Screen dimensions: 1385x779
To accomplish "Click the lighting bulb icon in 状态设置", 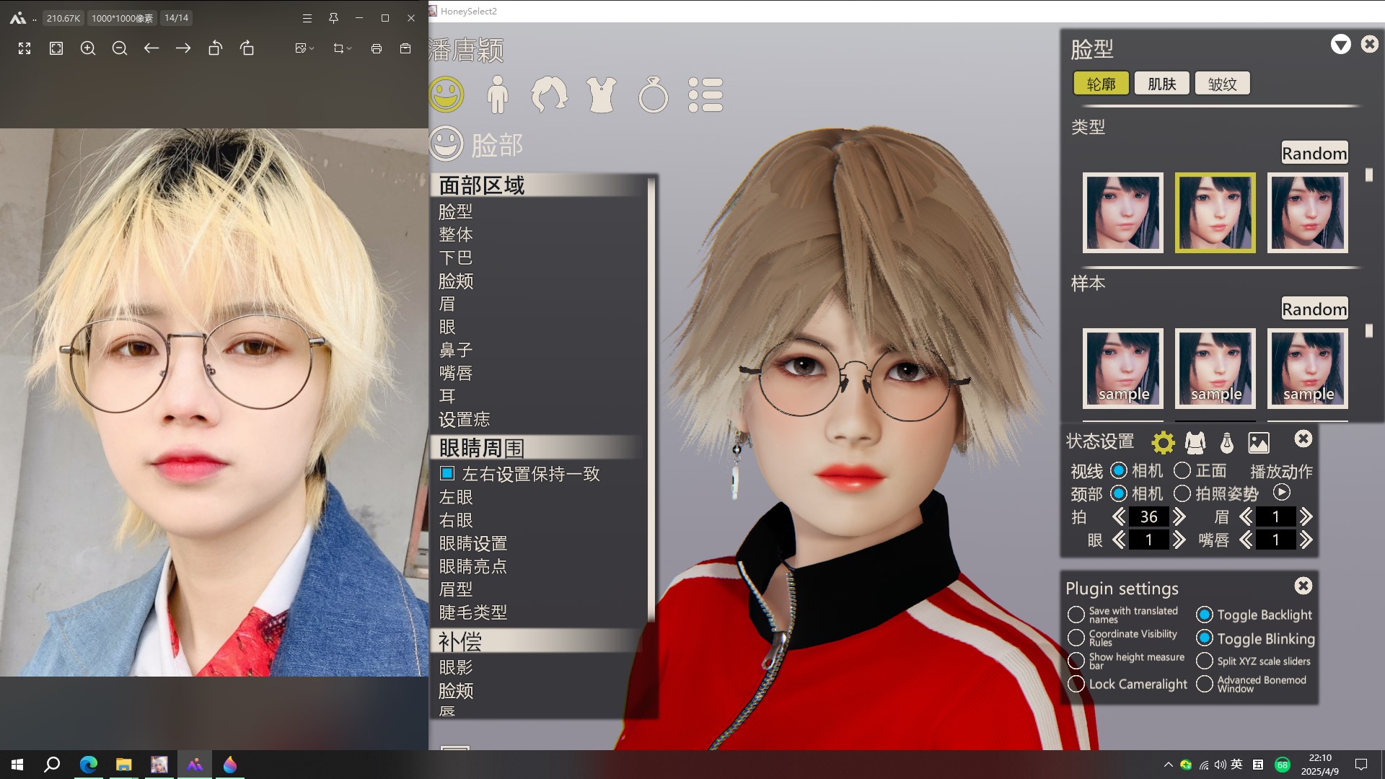I will pyautogui.click(x=1226, y=442).
